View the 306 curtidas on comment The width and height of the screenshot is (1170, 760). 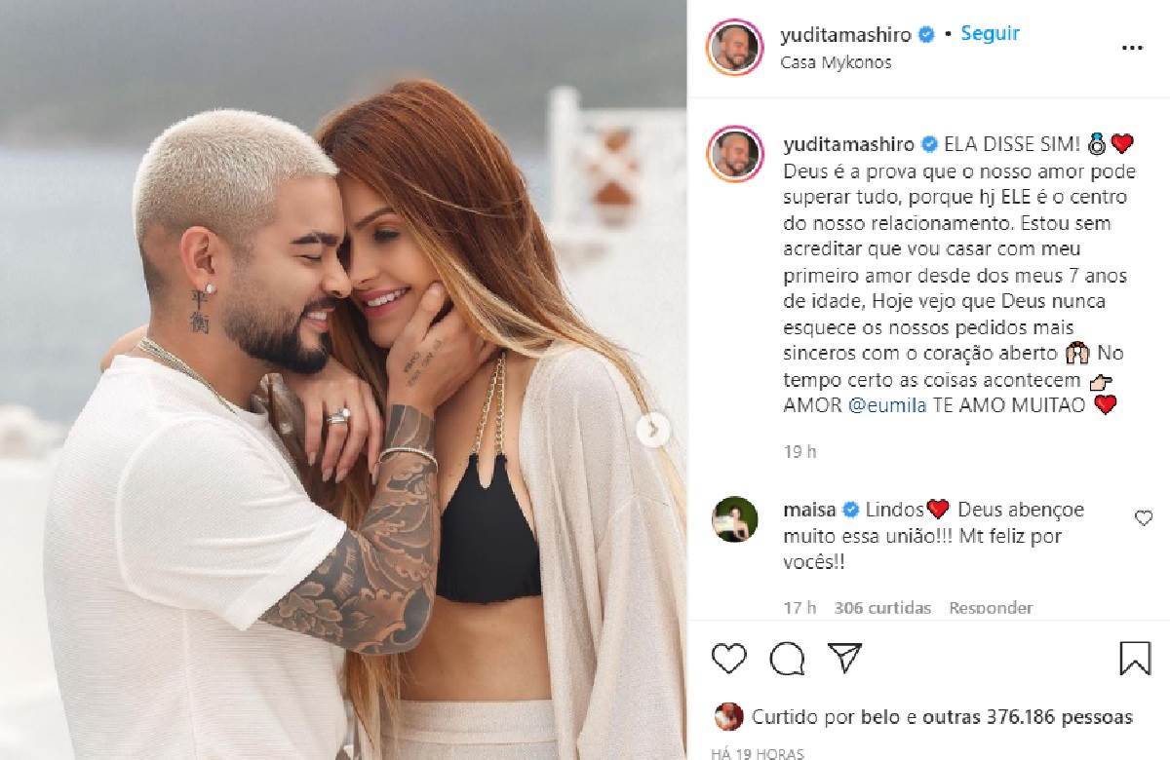[x=882, y=608]
